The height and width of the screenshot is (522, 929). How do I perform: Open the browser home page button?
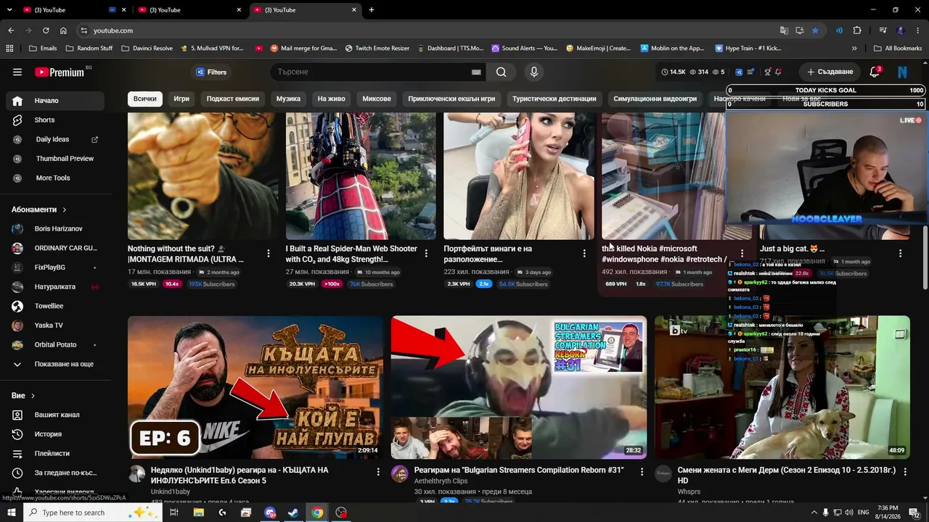pyautogui.click(x=63, y=30)
